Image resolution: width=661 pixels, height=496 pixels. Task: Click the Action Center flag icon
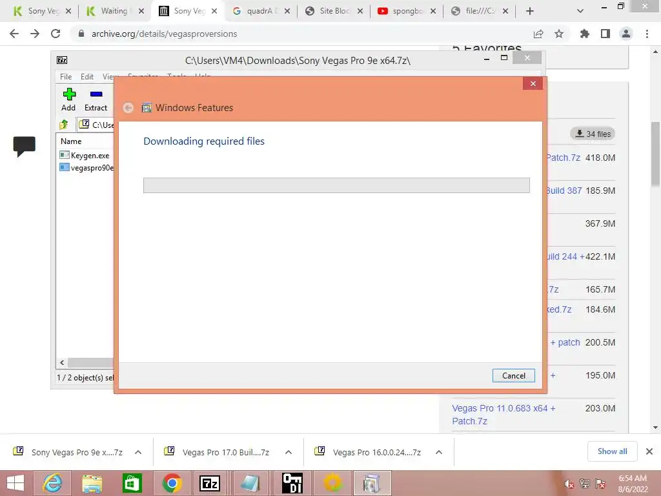click(x=600, y=484)
